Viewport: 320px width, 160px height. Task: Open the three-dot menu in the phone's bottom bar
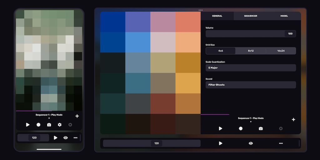click(x=76, y=138)
